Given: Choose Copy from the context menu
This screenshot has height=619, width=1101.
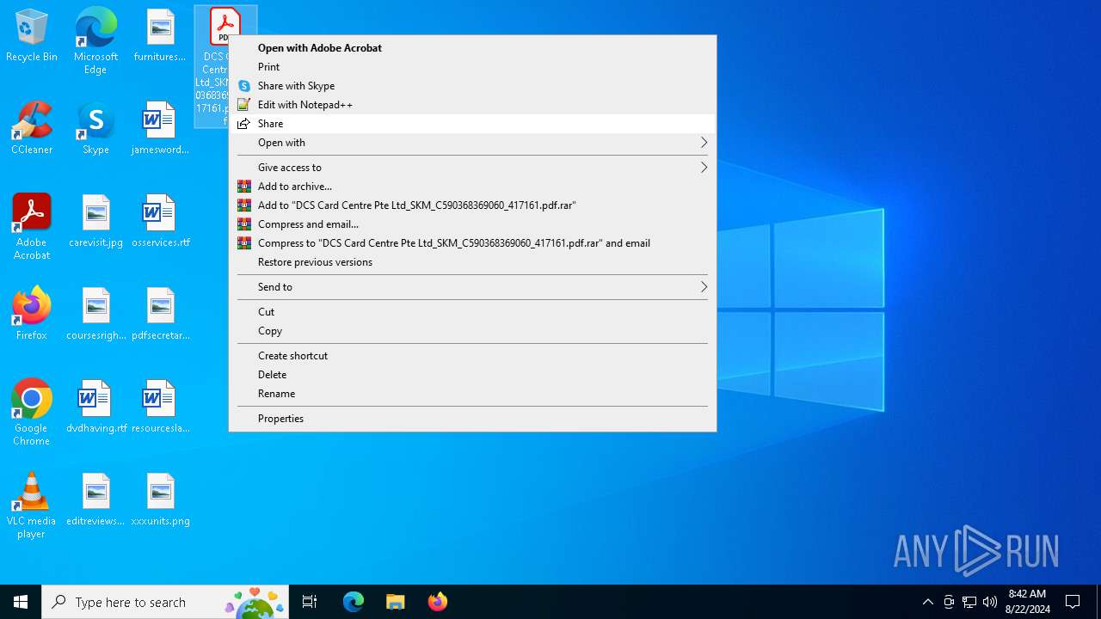Looking at the screenshot, I should coord(472,331).
